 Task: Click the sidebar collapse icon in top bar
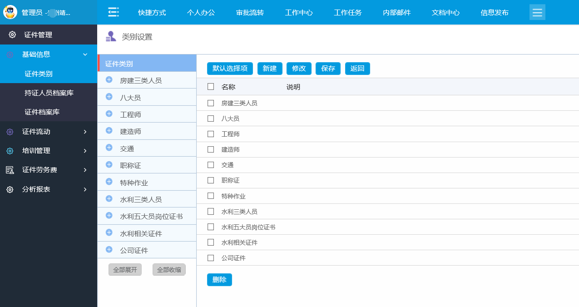[113, 12]
